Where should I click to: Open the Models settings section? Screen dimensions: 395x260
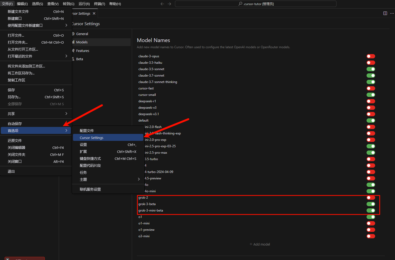[x=101, y=42]
